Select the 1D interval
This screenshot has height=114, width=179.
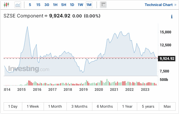[72, 5]
